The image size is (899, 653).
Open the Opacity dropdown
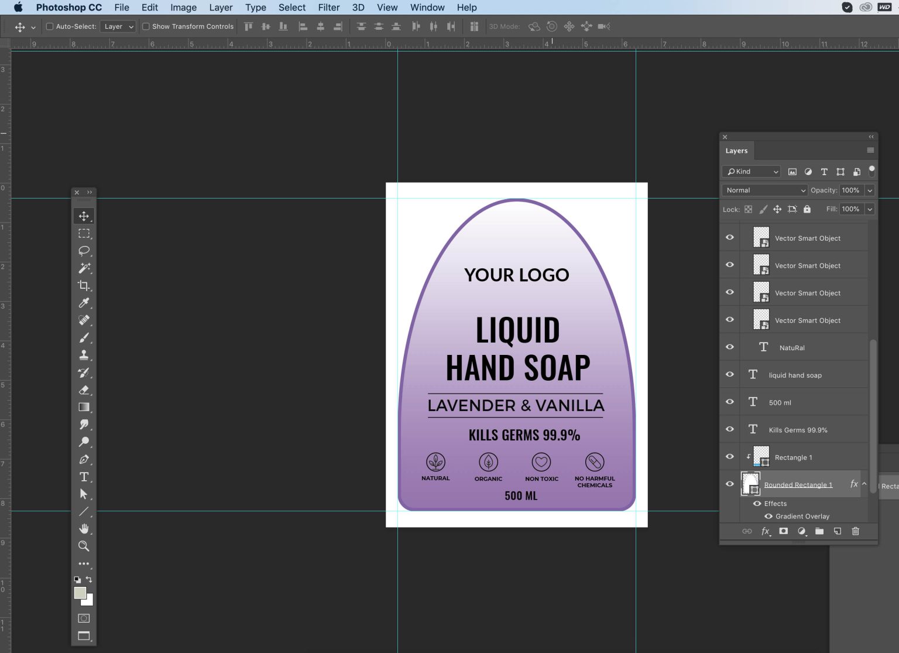point(870,190)
